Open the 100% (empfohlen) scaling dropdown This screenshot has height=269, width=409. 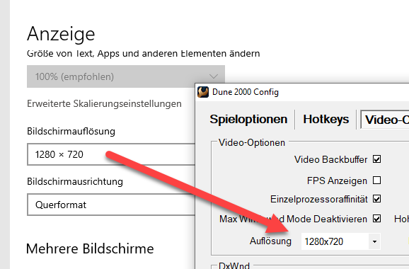pyautogui.click(x=126, y=76)
